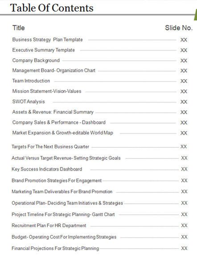Open Market Expansion & Growth-editable World Map

point(63,133)
